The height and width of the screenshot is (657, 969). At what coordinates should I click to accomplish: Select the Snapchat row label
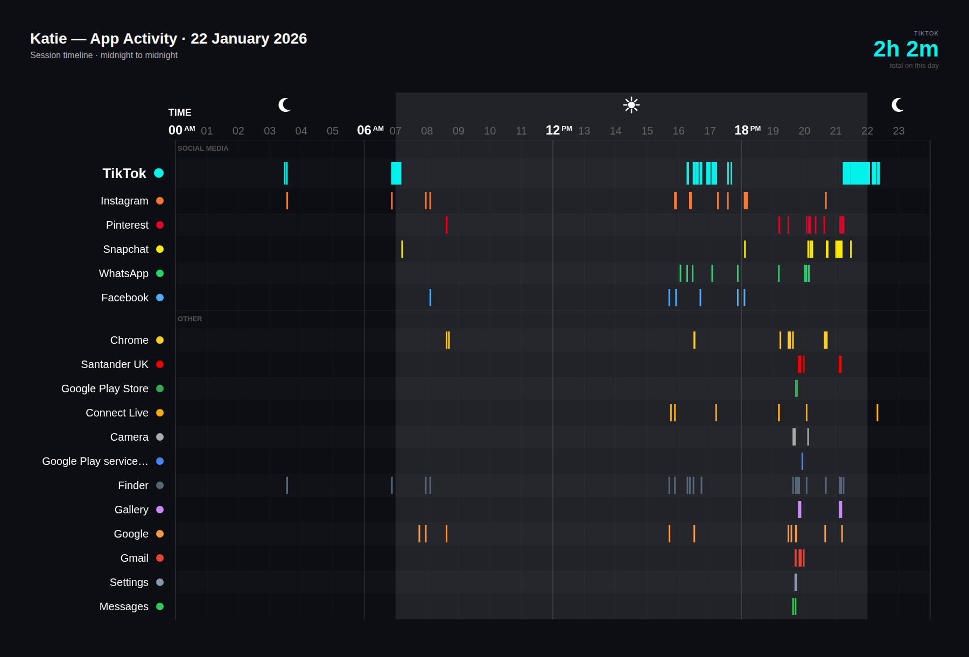point(126,249)
